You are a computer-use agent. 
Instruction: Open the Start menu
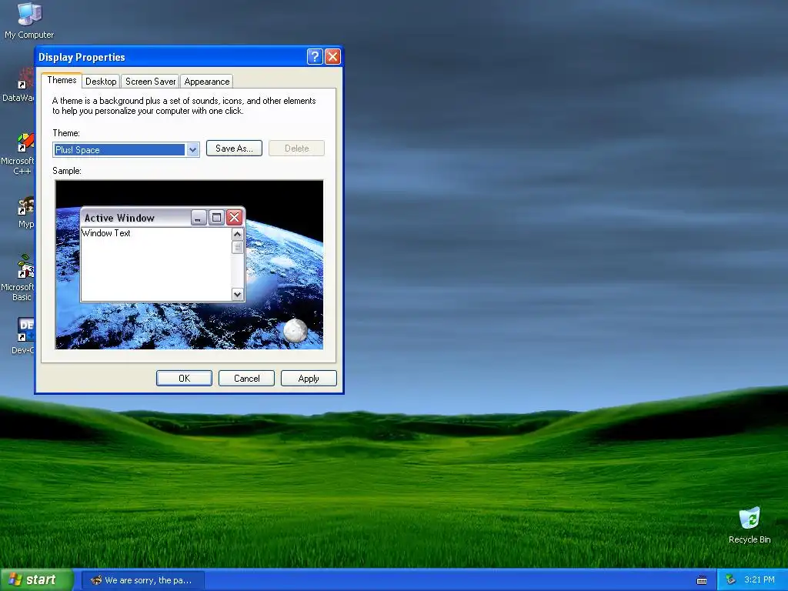(x=37, y=580)
